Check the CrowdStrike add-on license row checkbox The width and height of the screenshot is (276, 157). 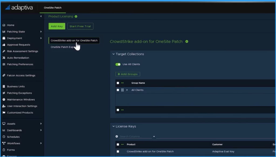click(x=118, y=151)
